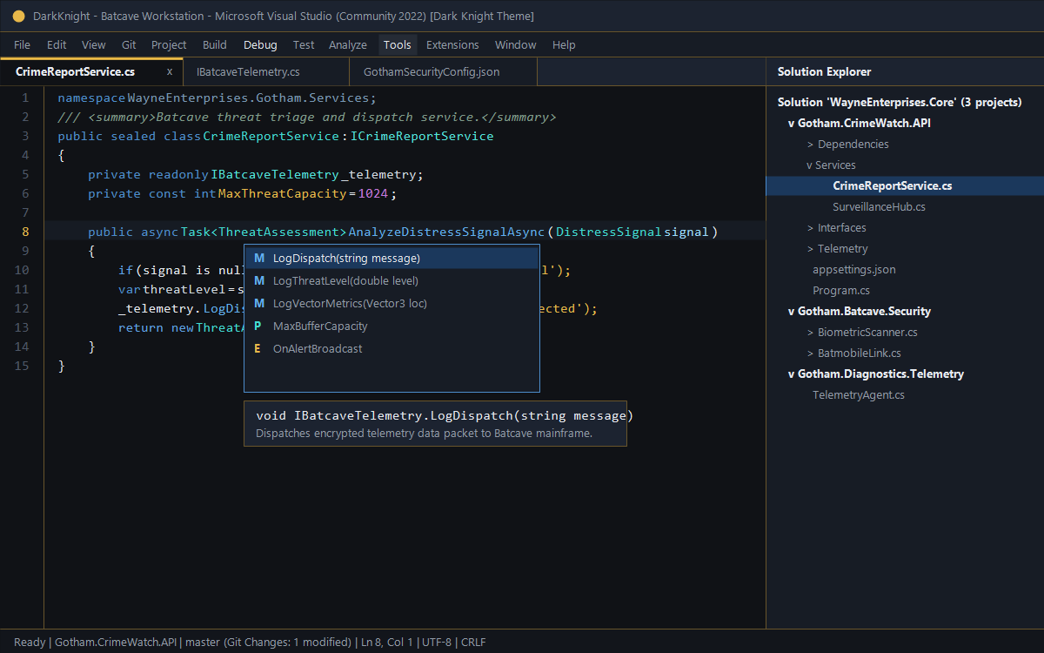Click the Ready status text
The width and height of the screenshot is (1044, 653).
click(30, 643)
